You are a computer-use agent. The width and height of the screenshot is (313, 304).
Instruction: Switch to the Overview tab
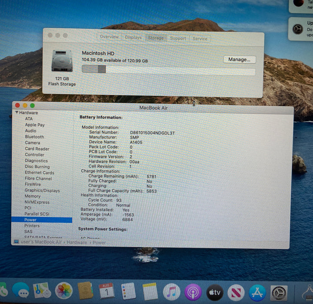[109, 37]
